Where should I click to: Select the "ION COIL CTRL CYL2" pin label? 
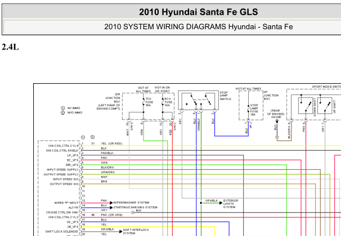tap(63, 217)
